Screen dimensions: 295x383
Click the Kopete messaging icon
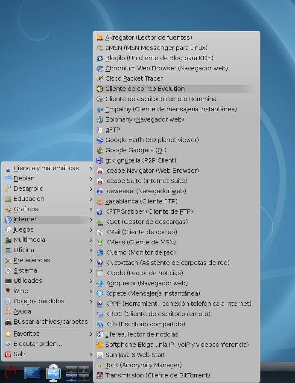tap(100, 293)
